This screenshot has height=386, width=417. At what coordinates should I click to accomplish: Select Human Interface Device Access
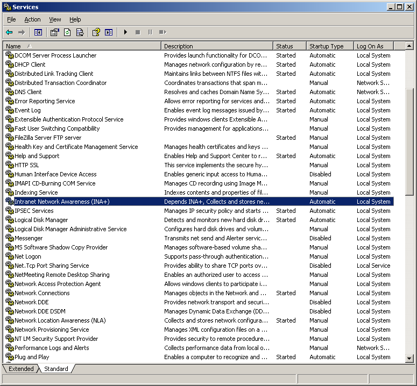tap(200, 174)
